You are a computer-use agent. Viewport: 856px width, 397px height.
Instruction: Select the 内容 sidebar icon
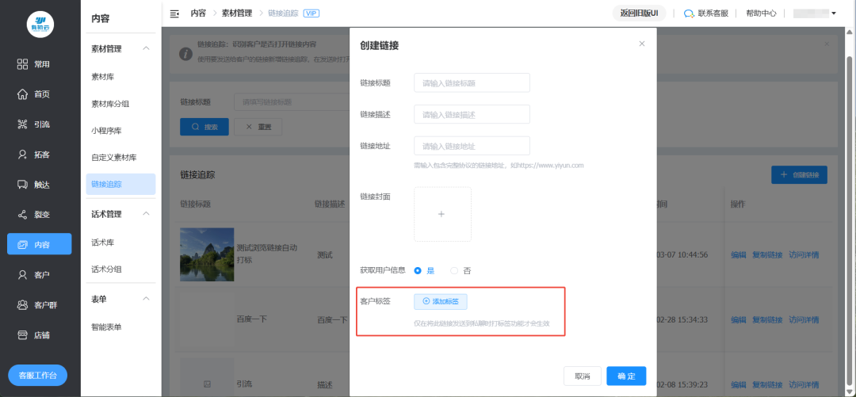(22, 245)
